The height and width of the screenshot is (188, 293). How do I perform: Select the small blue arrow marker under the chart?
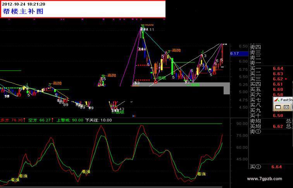point(134,116)
